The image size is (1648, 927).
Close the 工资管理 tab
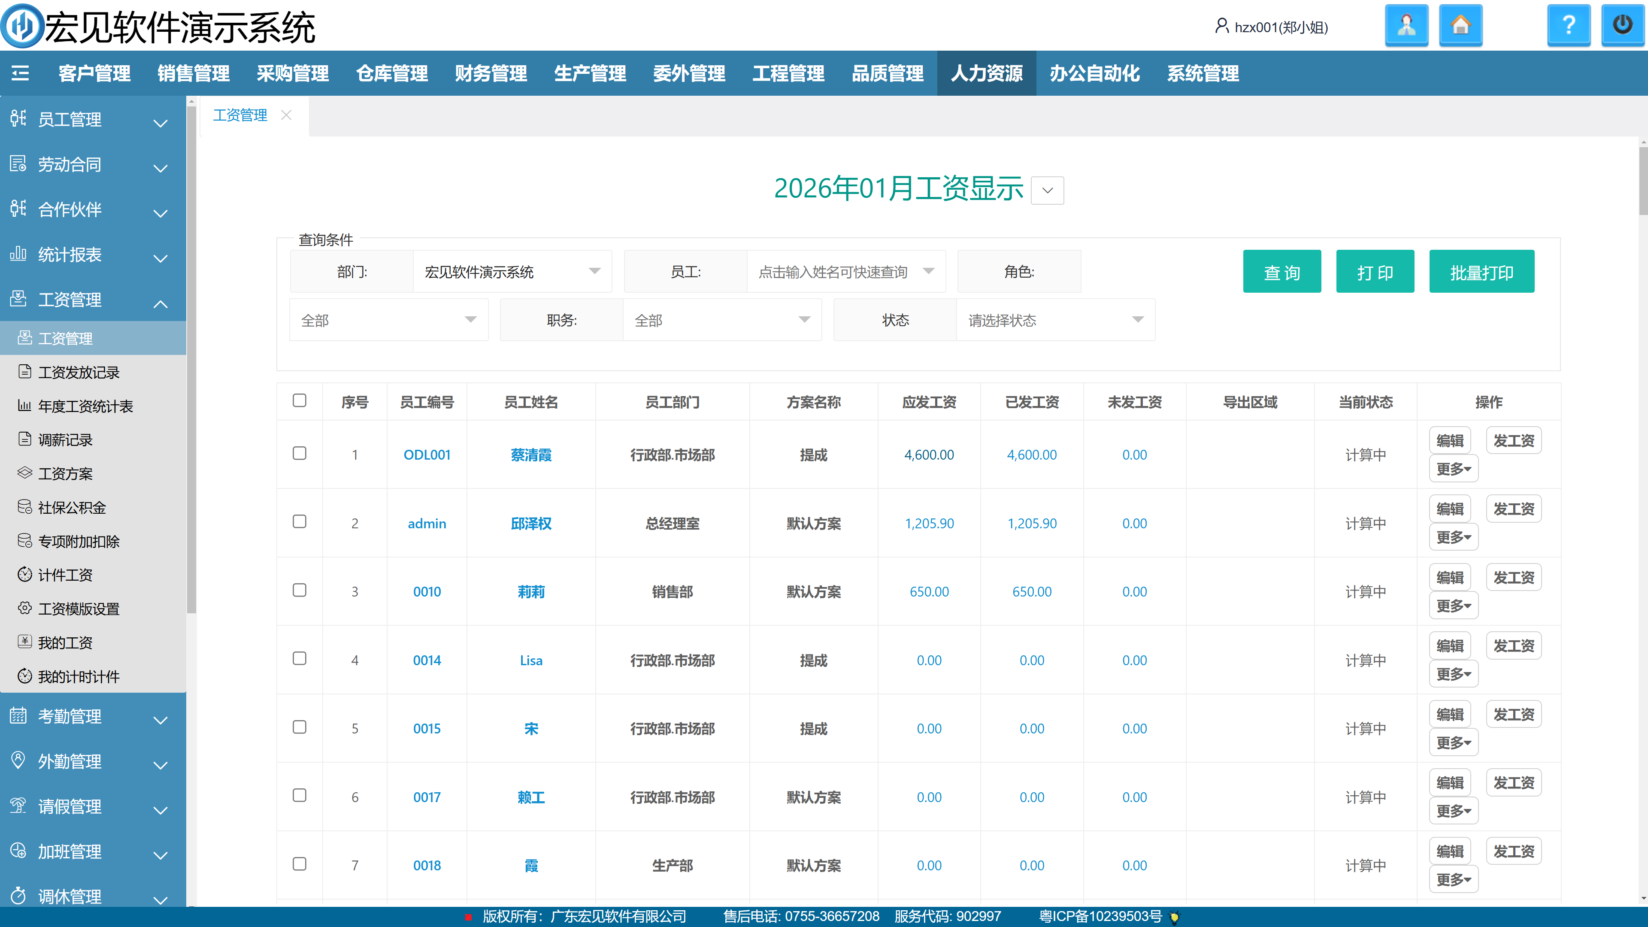[286, 115]
